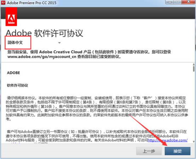This screenshot has width=196, height=159.
Task: Open the adobe.com link in agreement text
Action: pos(168,140)
